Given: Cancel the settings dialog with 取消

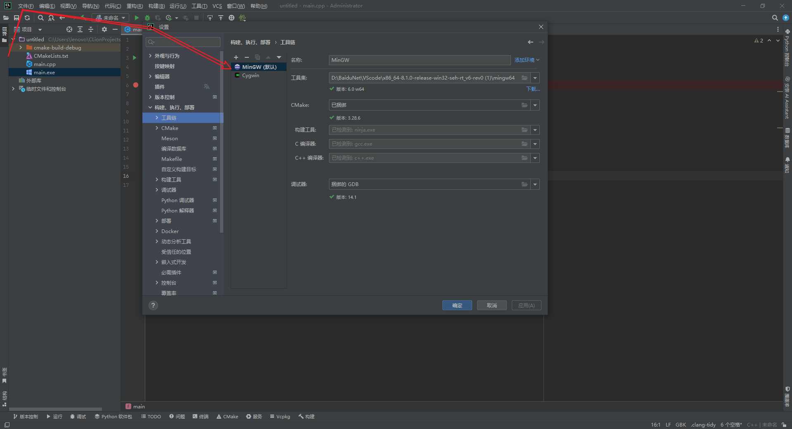Looking at the screenshot, I should pos(492,305).
